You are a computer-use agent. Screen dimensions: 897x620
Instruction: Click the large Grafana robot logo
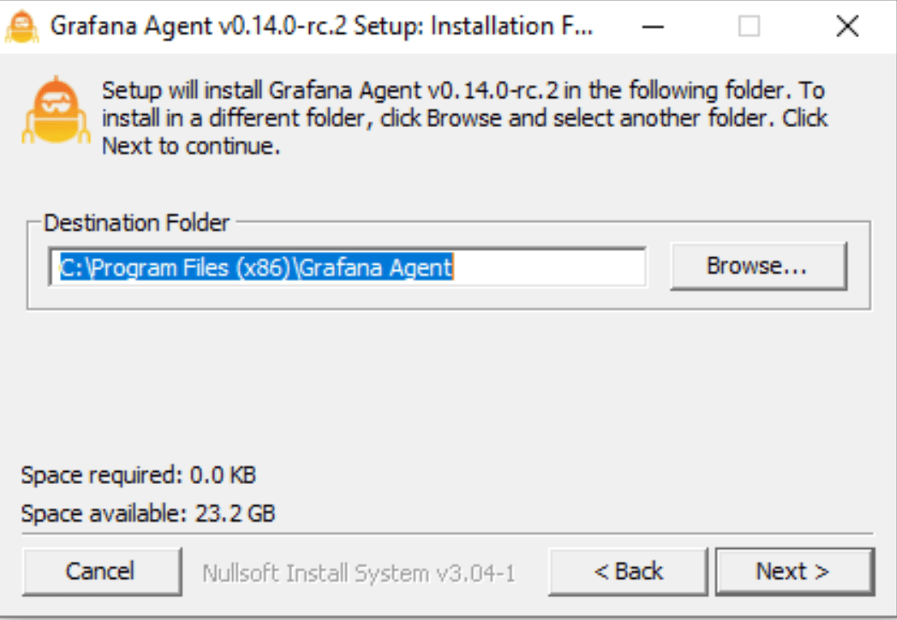coord(52,111)
